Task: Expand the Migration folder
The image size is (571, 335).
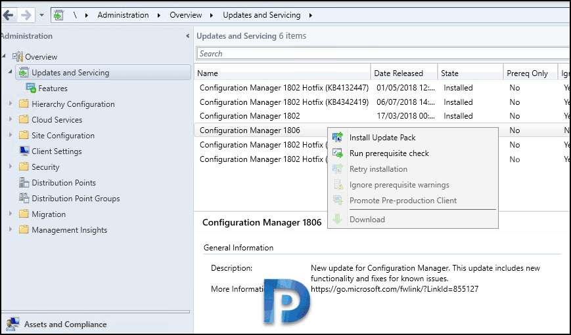Action: 11,214
